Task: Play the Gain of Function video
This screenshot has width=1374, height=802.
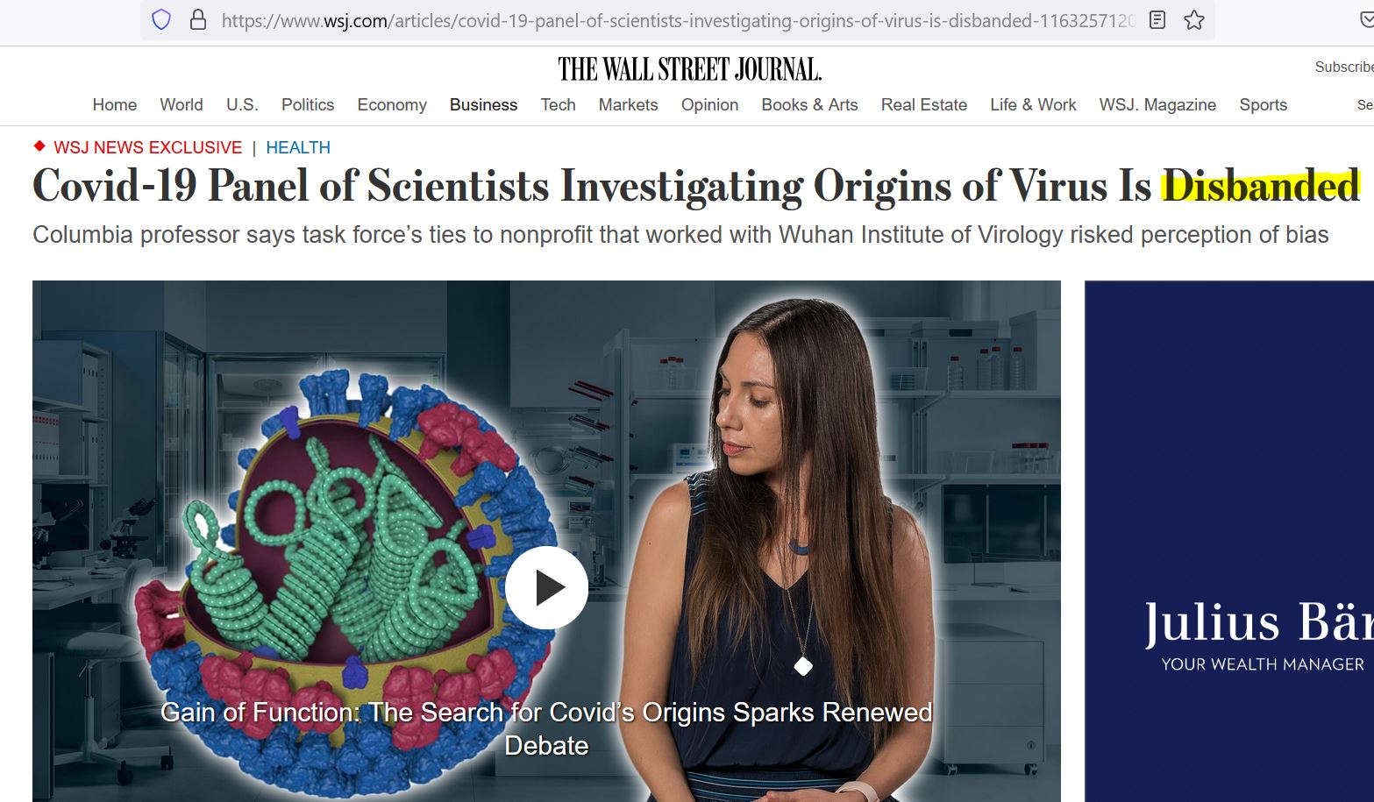Action: [546, 587]
